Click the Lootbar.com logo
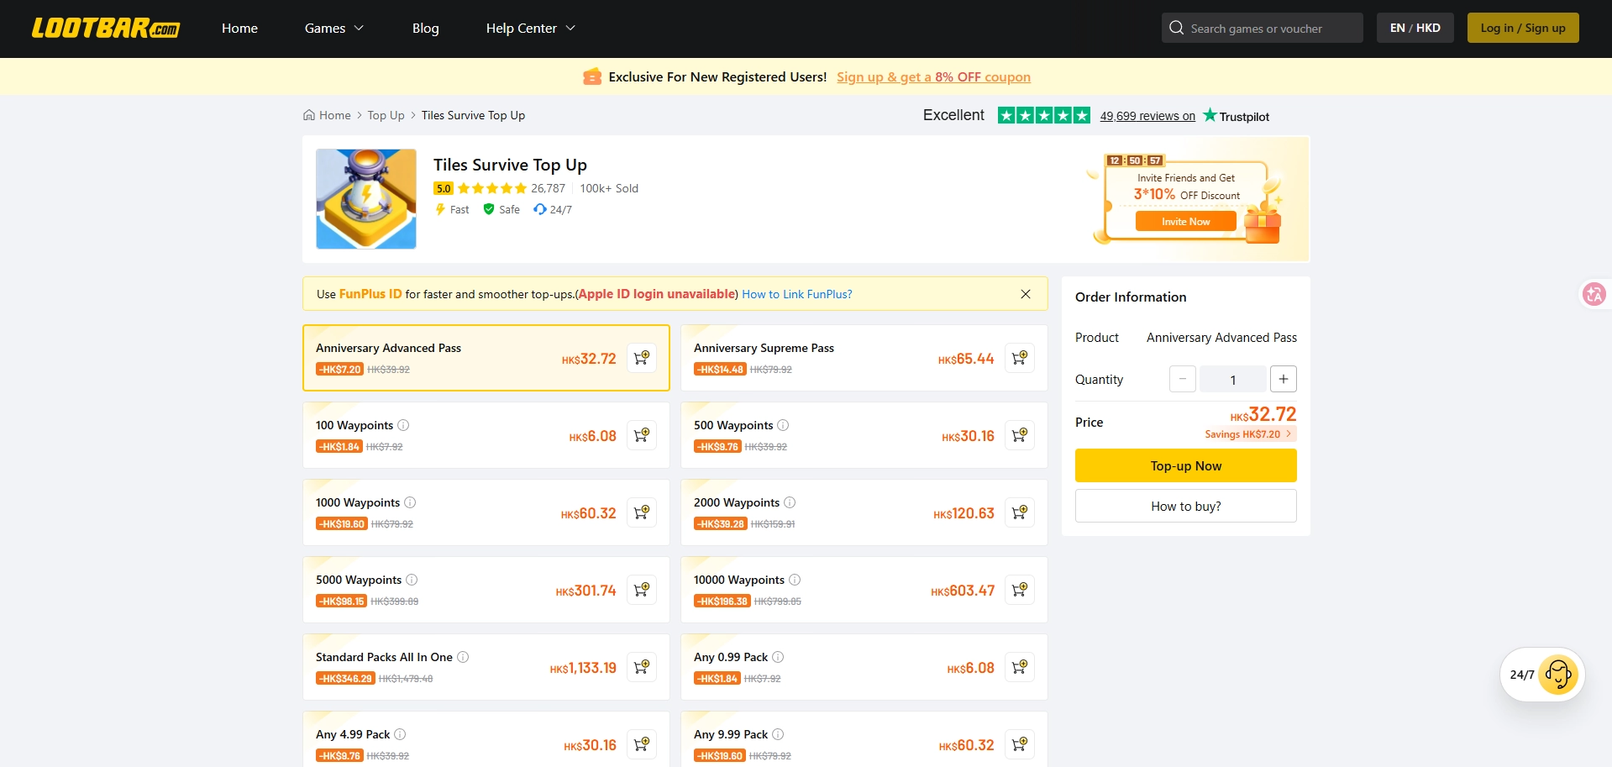The height and width of the screenshot is (767, 1612). [106, 28]
